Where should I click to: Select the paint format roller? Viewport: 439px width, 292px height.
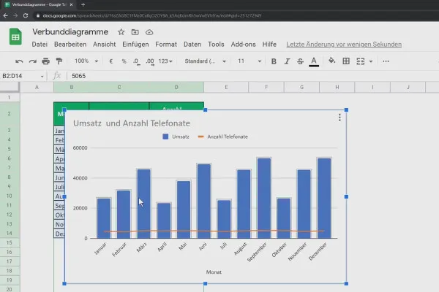pos(58,61)
